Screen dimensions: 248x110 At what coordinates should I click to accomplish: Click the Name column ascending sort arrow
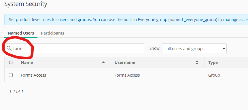tap(103, 62)
